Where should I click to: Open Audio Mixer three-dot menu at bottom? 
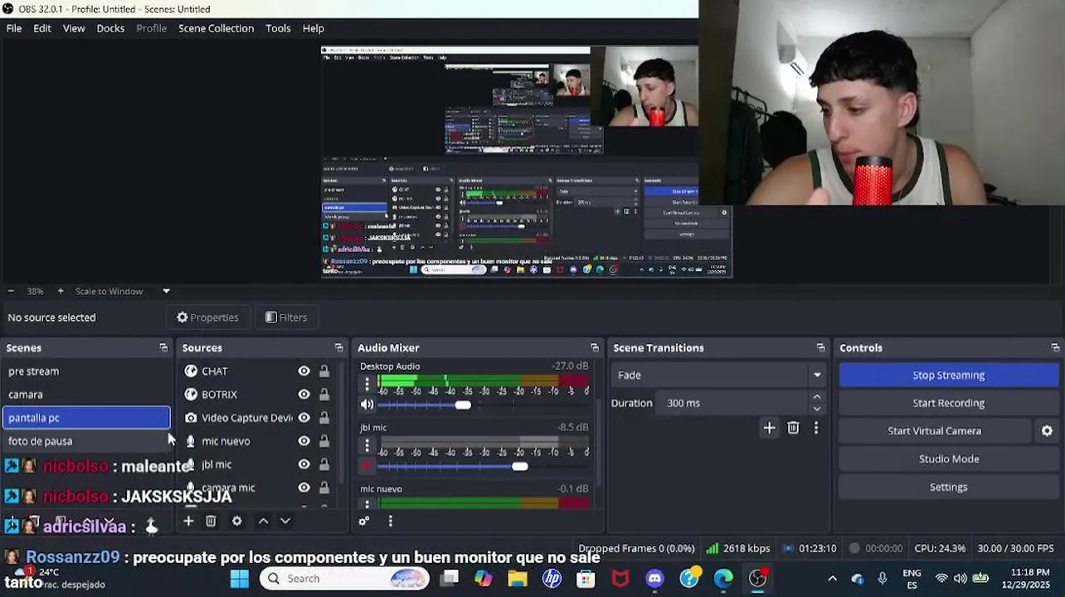[x=390, y=521]
